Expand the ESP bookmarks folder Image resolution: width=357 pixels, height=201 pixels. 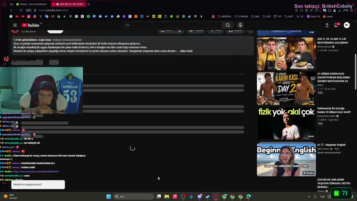coord(267,16)
